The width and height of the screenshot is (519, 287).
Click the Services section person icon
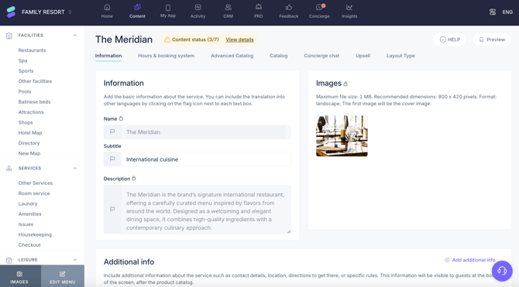[x=9, y=169]
